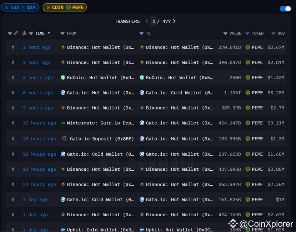Click Upbit logo beside Upbit: Cold Wallet
296x232 pixels.
click(x=63, y=230)
